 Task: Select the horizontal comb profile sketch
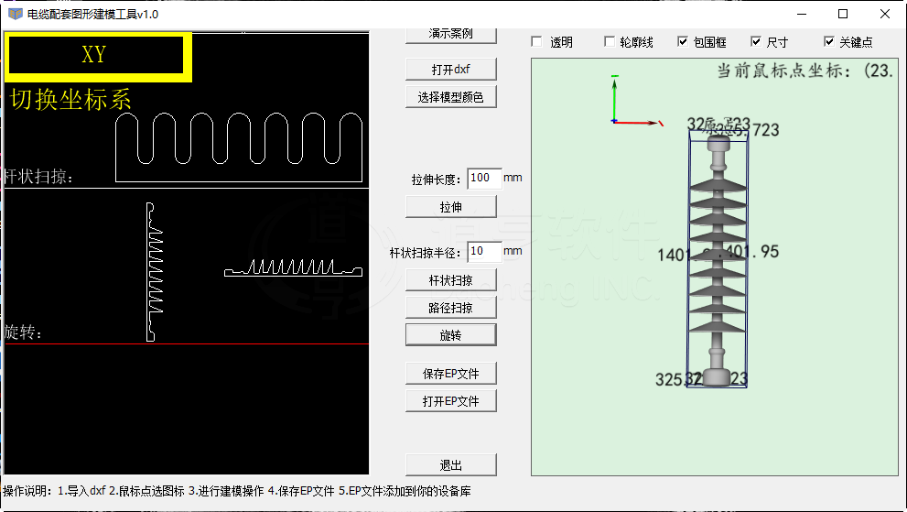tap(293, 267)
